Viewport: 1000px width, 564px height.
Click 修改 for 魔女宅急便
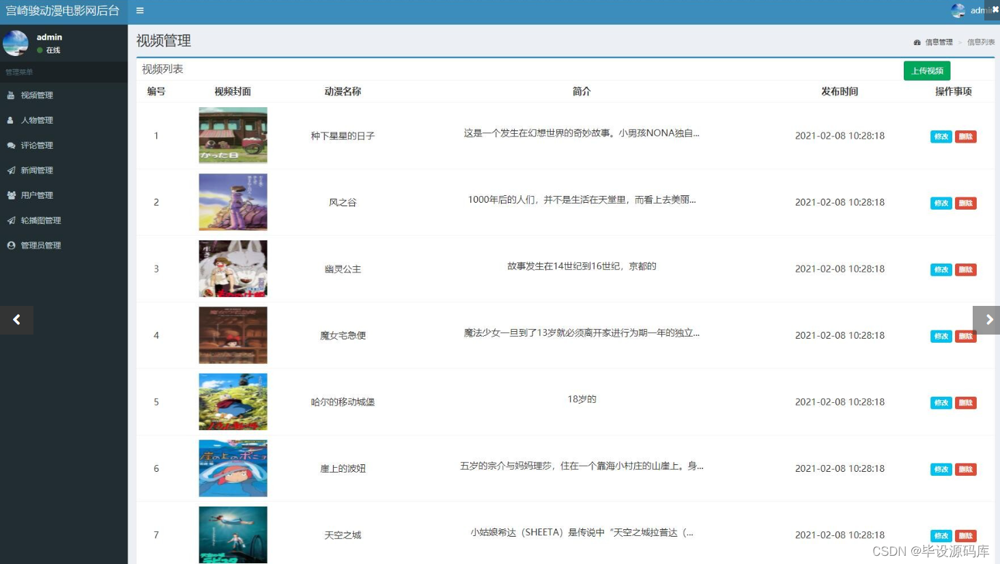pyautogui.click(x=941, y=337)
